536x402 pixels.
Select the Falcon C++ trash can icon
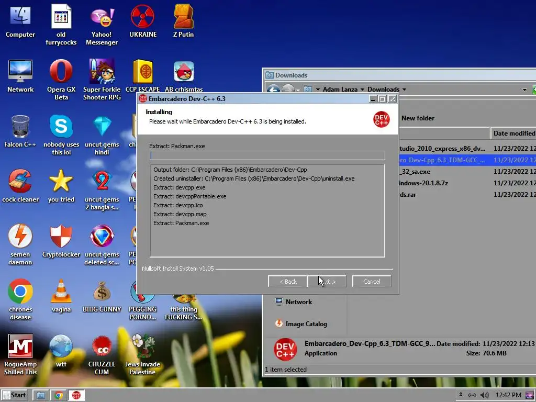click(20, 131)
